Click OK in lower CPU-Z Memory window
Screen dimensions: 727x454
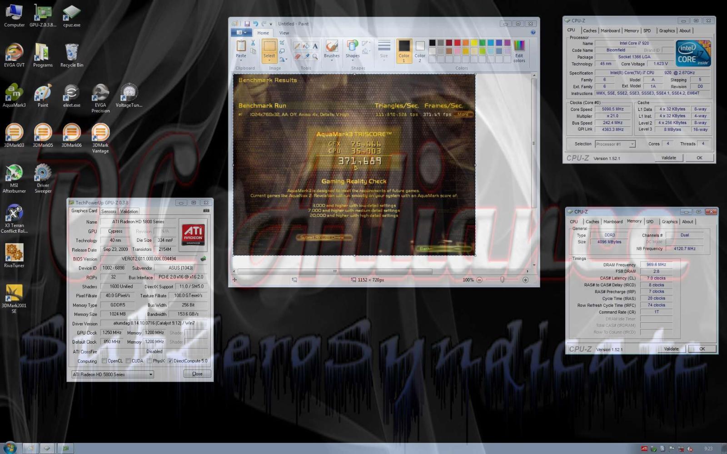coord(702,349)
